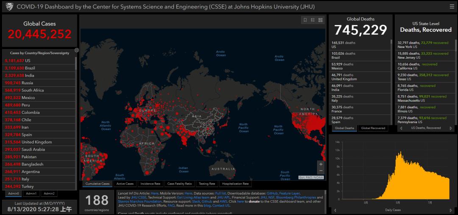Switch to the Global Recovered tab

click(373, 128)
